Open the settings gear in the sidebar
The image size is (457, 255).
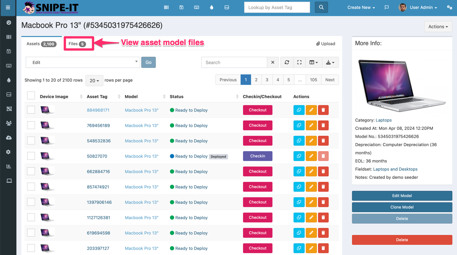[x=9, y=152]
